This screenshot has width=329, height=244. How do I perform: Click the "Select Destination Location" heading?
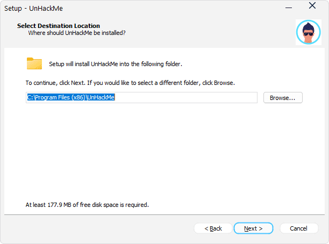59,26
